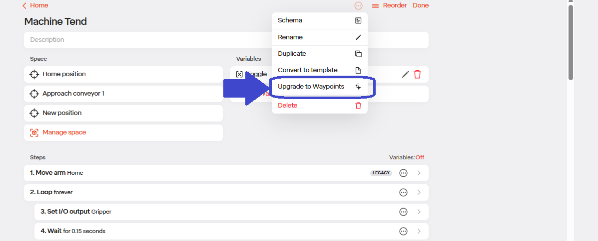Expand the Loop forever step chevron
The image size is (598, 241).
[x=419, y=192]
